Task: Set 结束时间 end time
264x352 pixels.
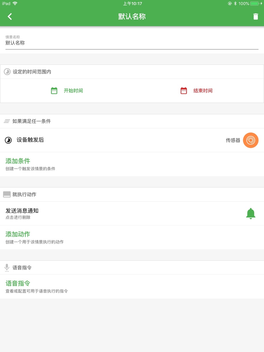Action: 203,91
